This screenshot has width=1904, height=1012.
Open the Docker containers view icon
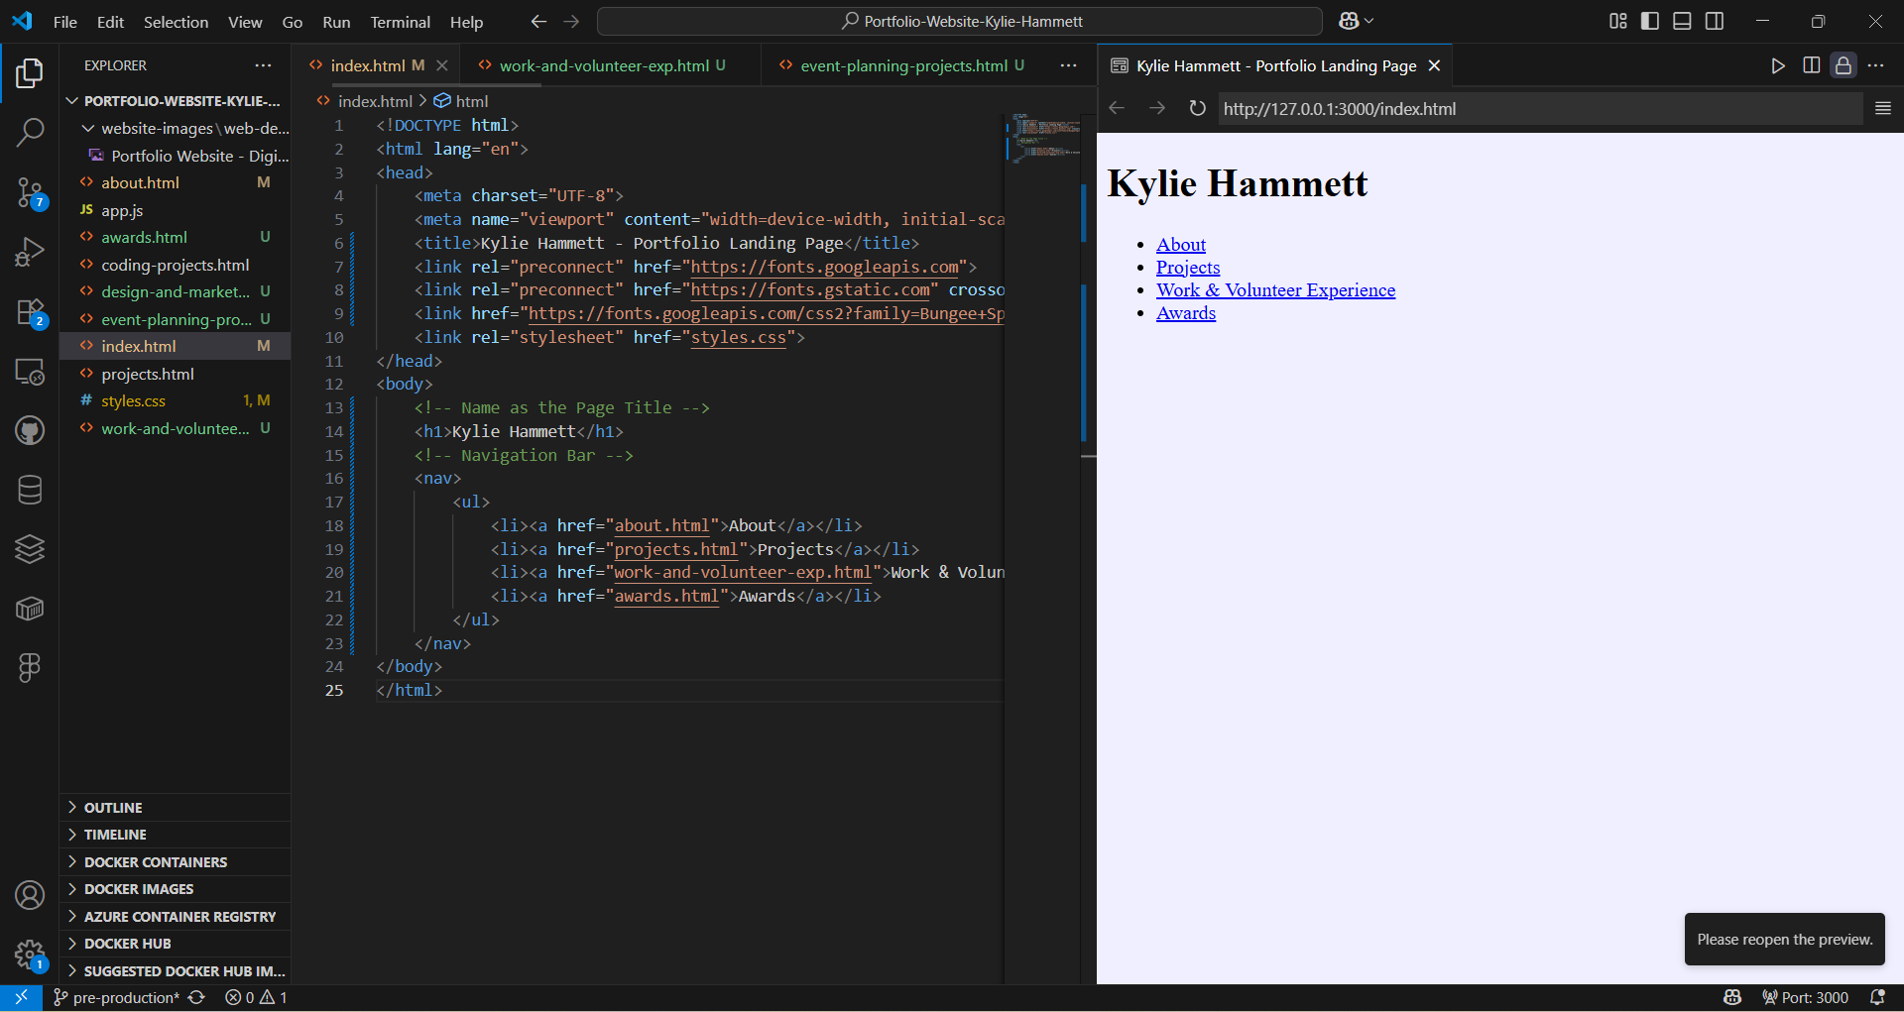pyautogui.click(x=30, y=609)
